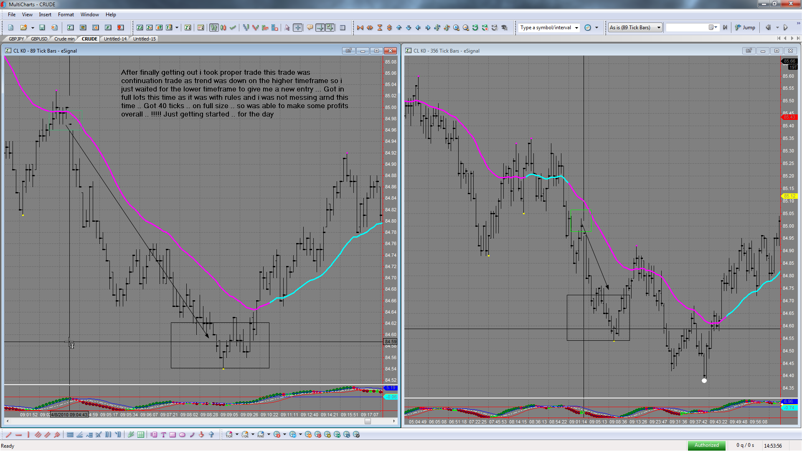Select the Arc drawing tool
This screenshot has height=451, width=802.
point(192,435)
